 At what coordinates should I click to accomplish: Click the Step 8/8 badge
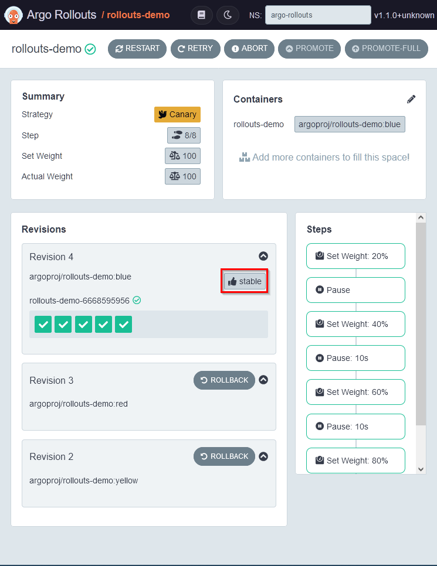coord(184,135)
